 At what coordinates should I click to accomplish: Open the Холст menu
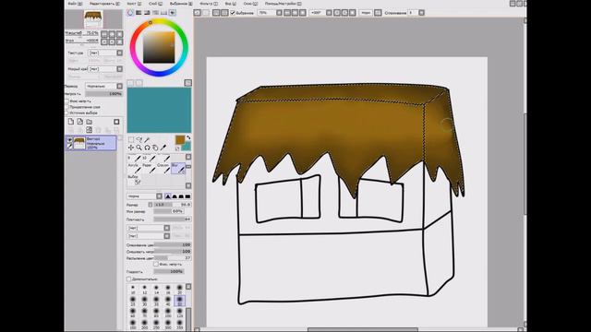coord(134,4)
